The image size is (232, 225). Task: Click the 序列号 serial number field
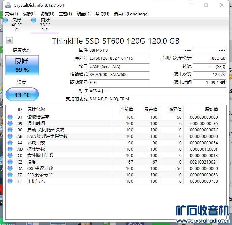point(119,58)
